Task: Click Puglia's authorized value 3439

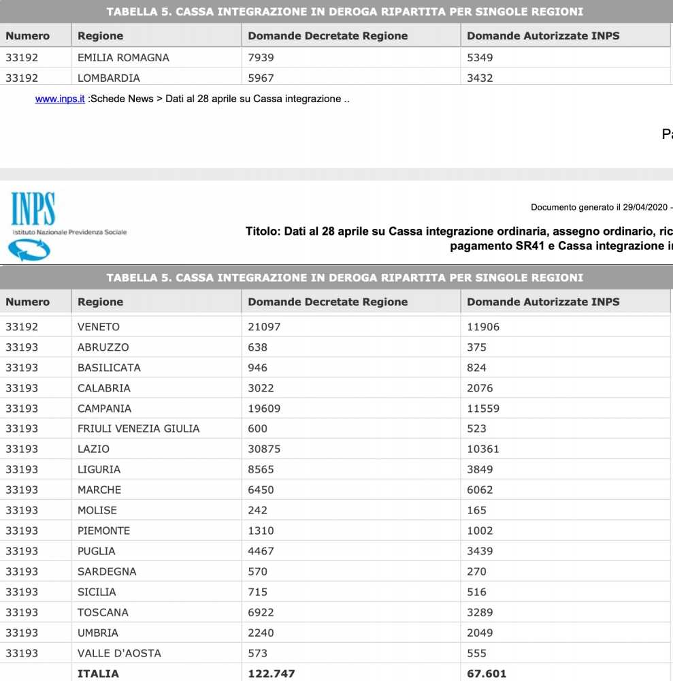Action: coord(480,551)
